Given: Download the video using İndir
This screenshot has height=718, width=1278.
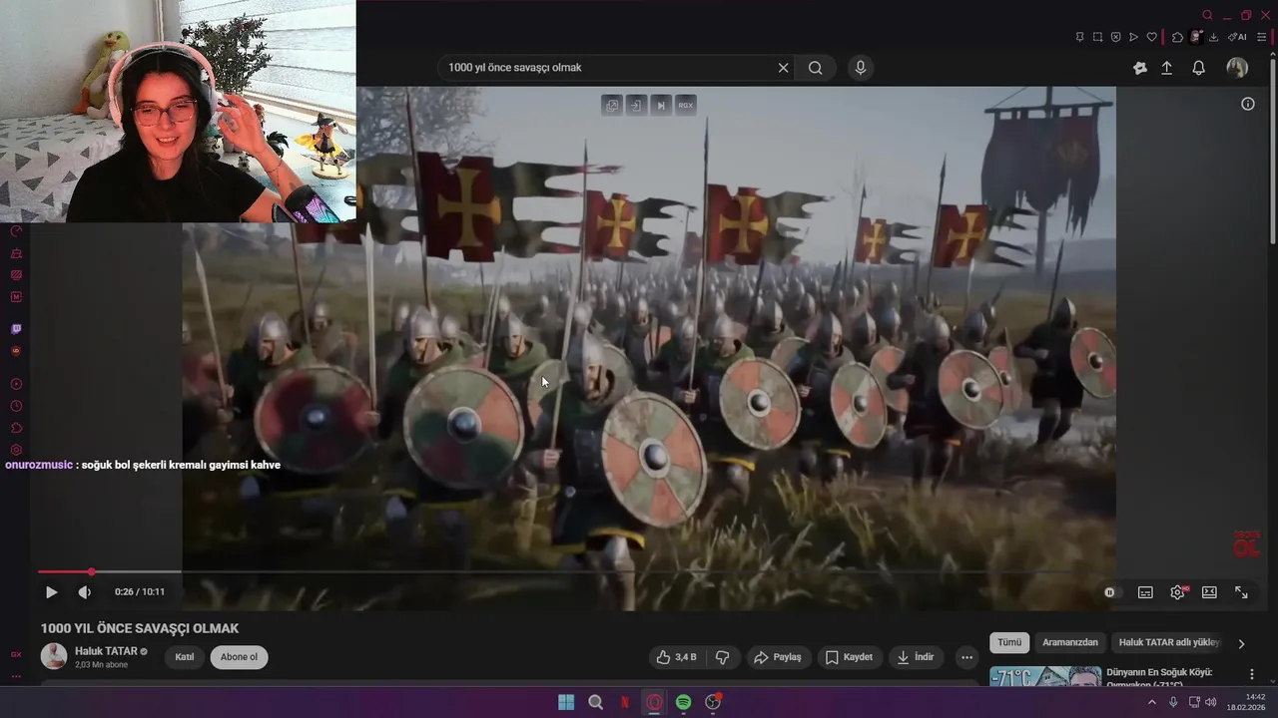Looking at the screenshot, I should coord(916,657).
